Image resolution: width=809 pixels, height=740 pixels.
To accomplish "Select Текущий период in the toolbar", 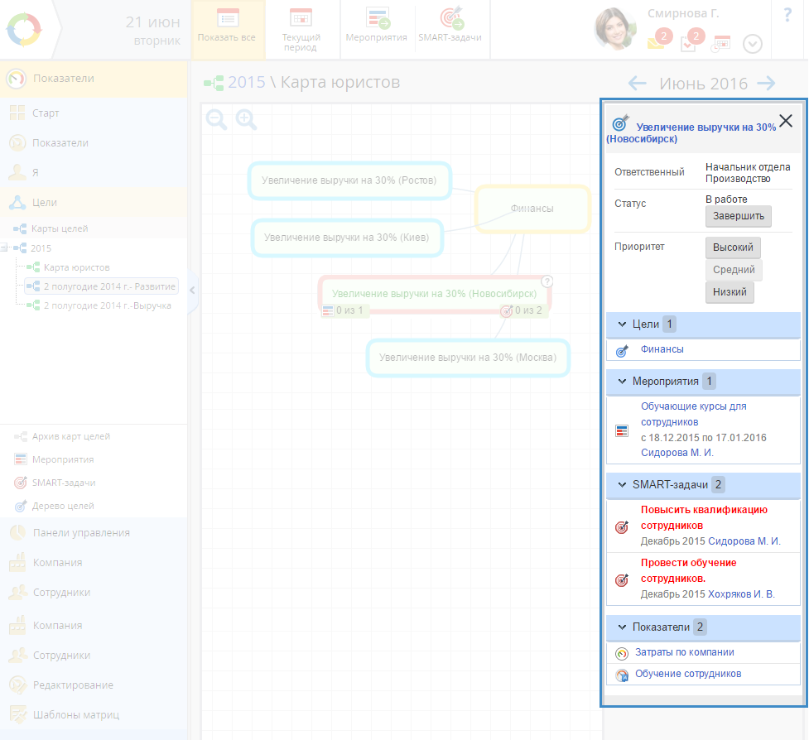I will 301,30.
